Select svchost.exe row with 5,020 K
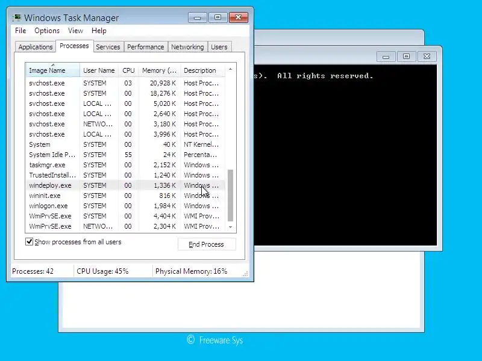The width and height of the screenshot is (482, 361). [x=125, y=103]
